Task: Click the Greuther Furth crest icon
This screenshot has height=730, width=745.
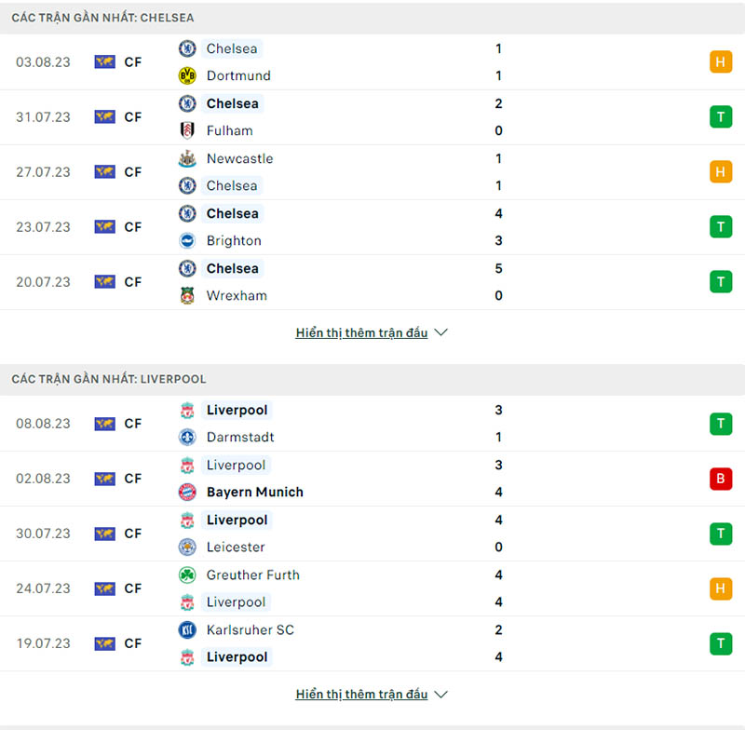Action: [187, 575]
